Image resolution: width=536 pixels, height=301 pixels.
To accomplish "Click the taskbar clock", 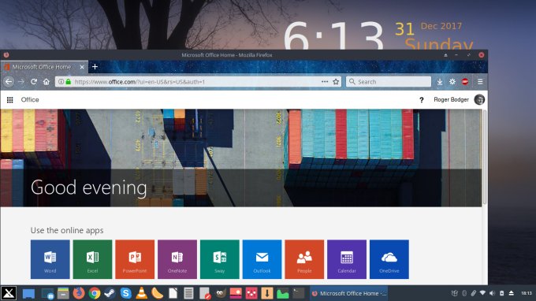I will click(527, 293).
